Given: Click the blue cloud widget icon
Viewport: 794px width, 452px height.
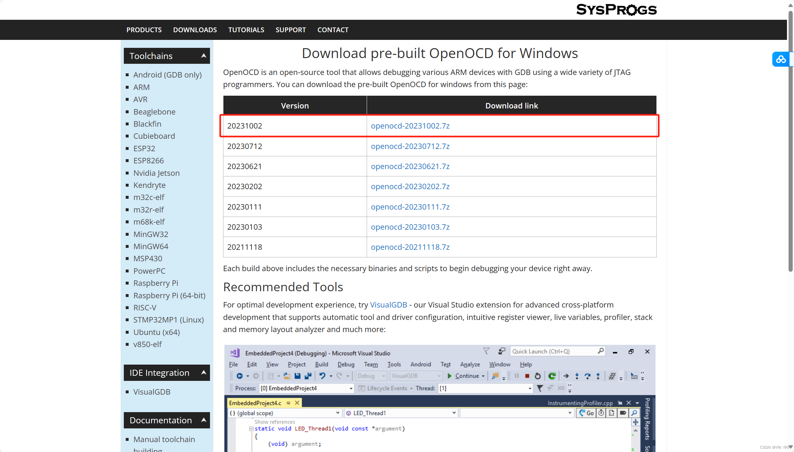Looking at the screenshot, I should (x=781, y=59).
